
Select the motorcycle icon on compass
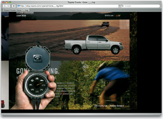(x=42, y=90)
